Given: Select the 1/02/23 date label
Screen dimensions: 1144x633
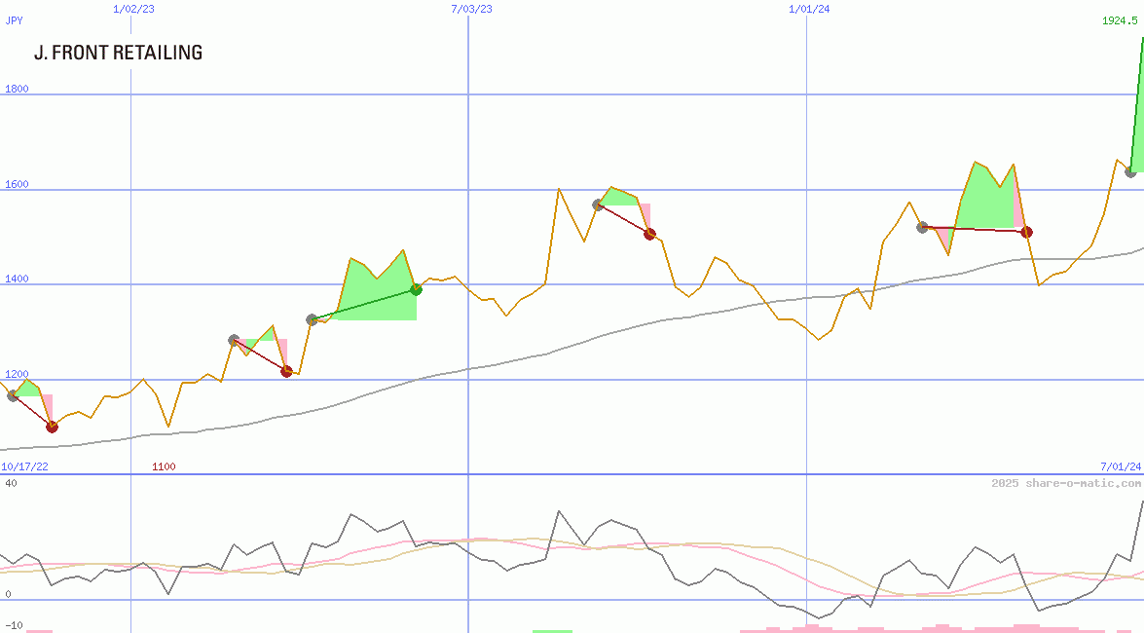Looking at the screenshot, I should click(x=133, y=9).
